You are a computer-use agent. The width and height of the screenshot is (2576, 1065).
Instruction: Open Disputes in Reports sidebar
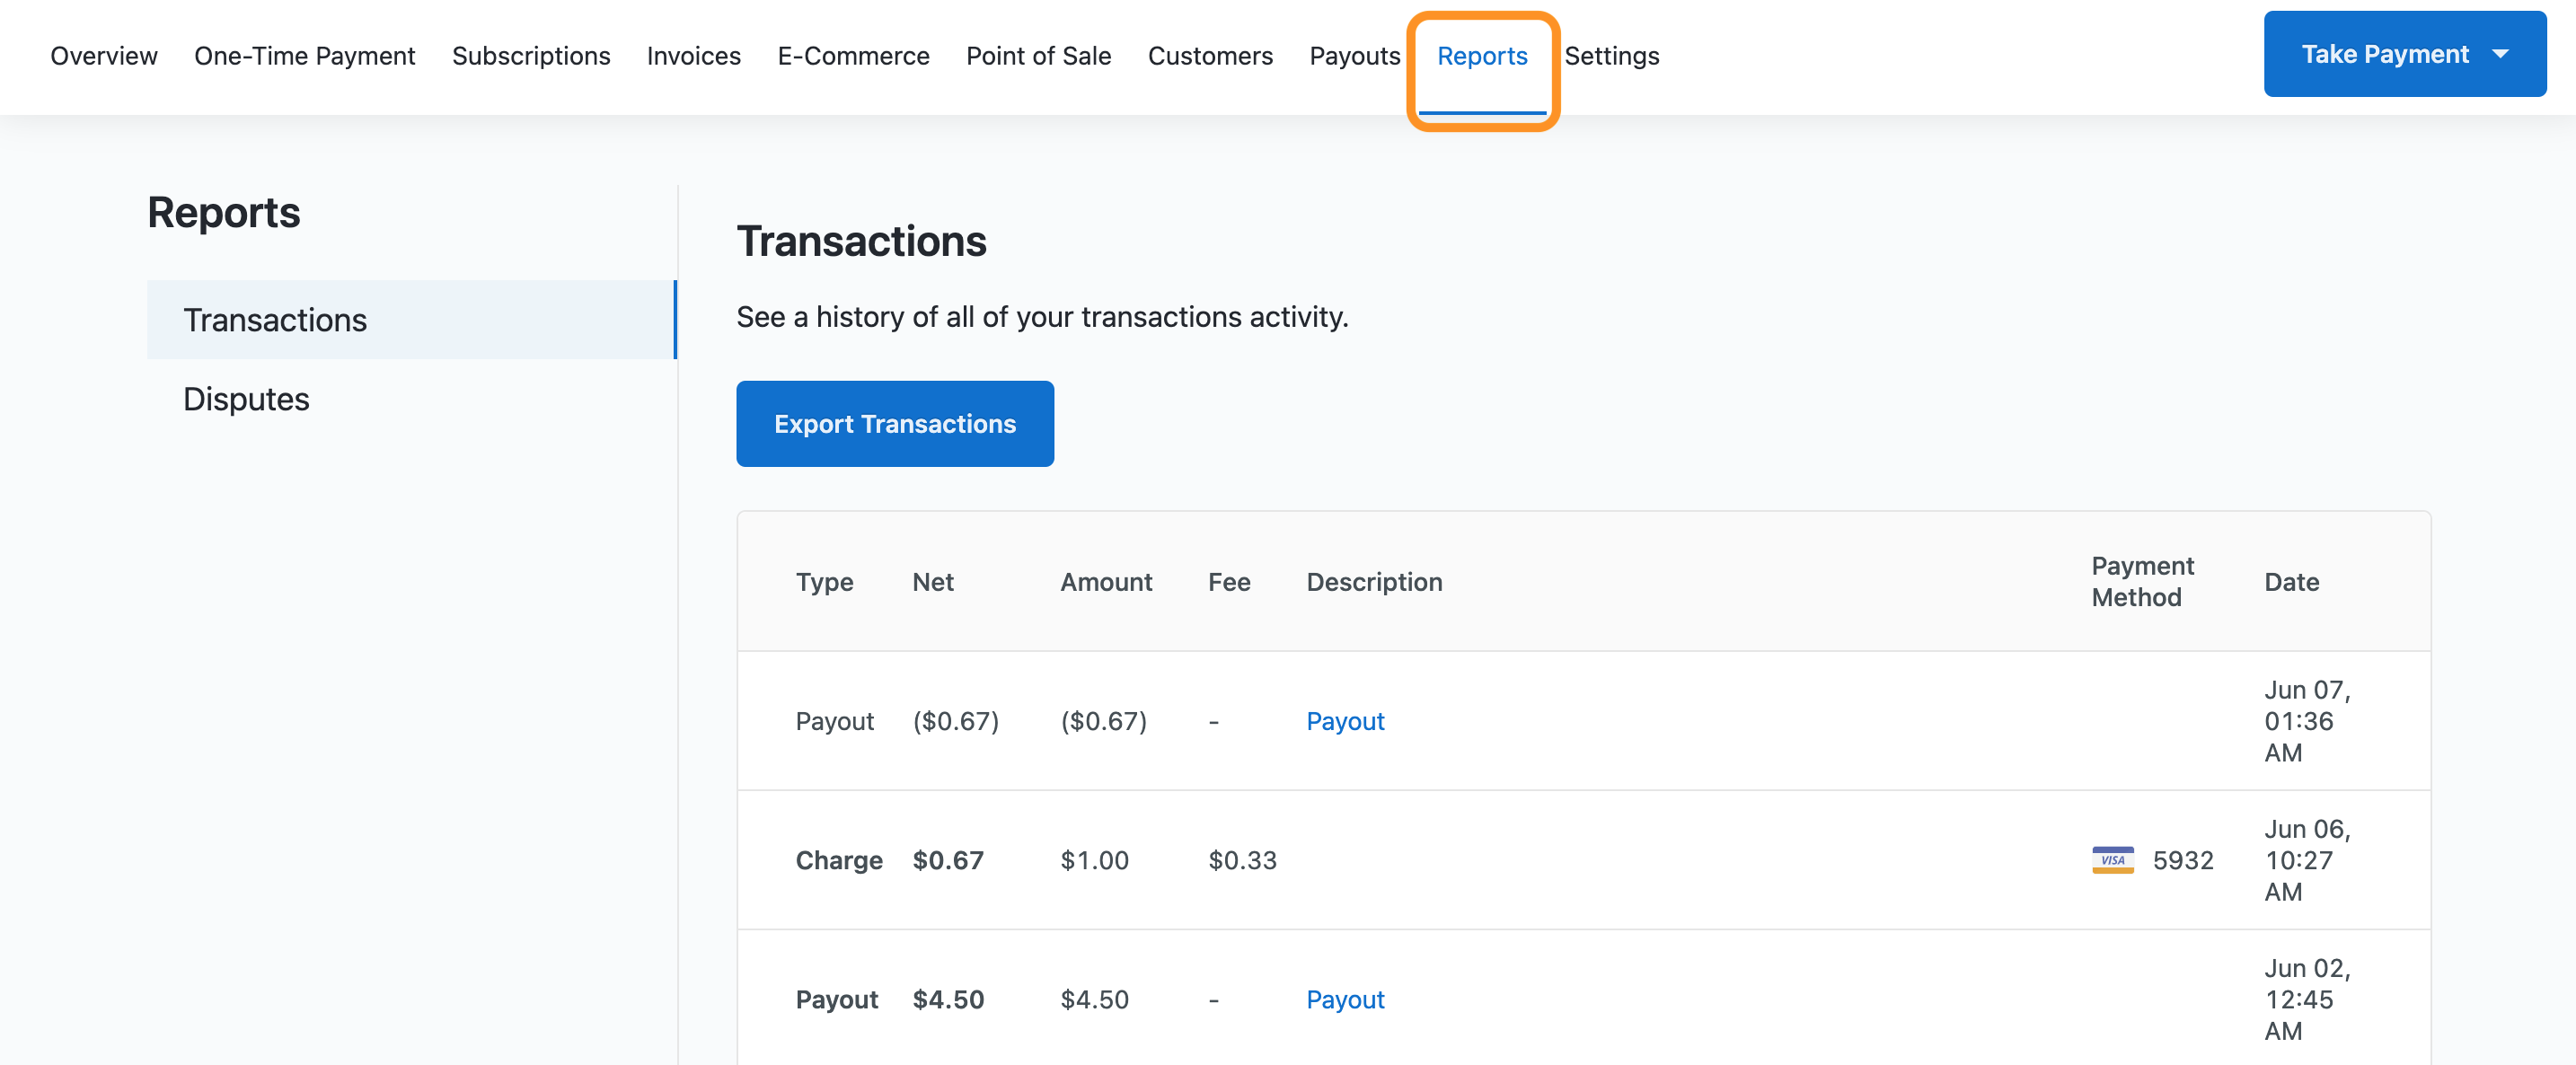[246, 399]
